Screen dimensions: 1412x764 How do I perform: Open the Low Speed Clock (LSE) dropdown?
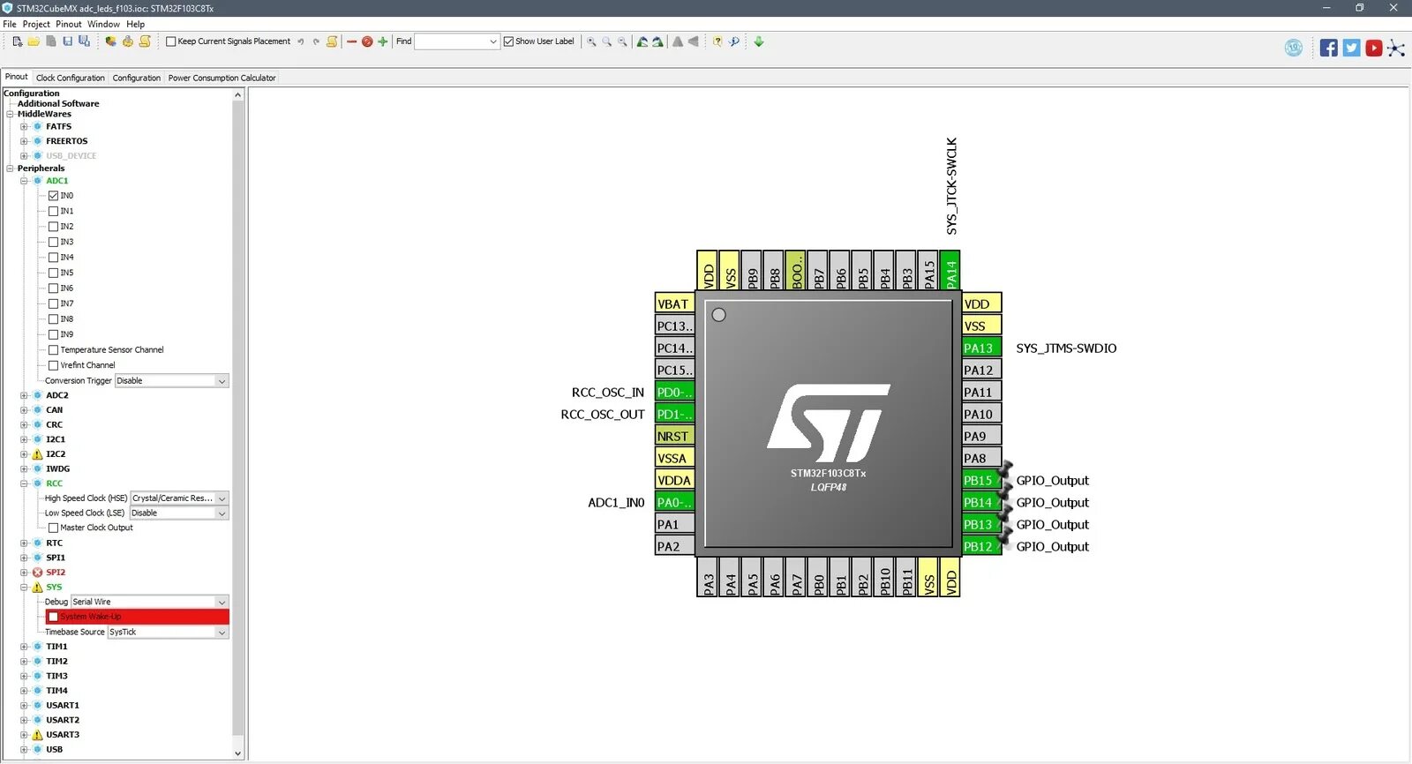click(179, 513)
